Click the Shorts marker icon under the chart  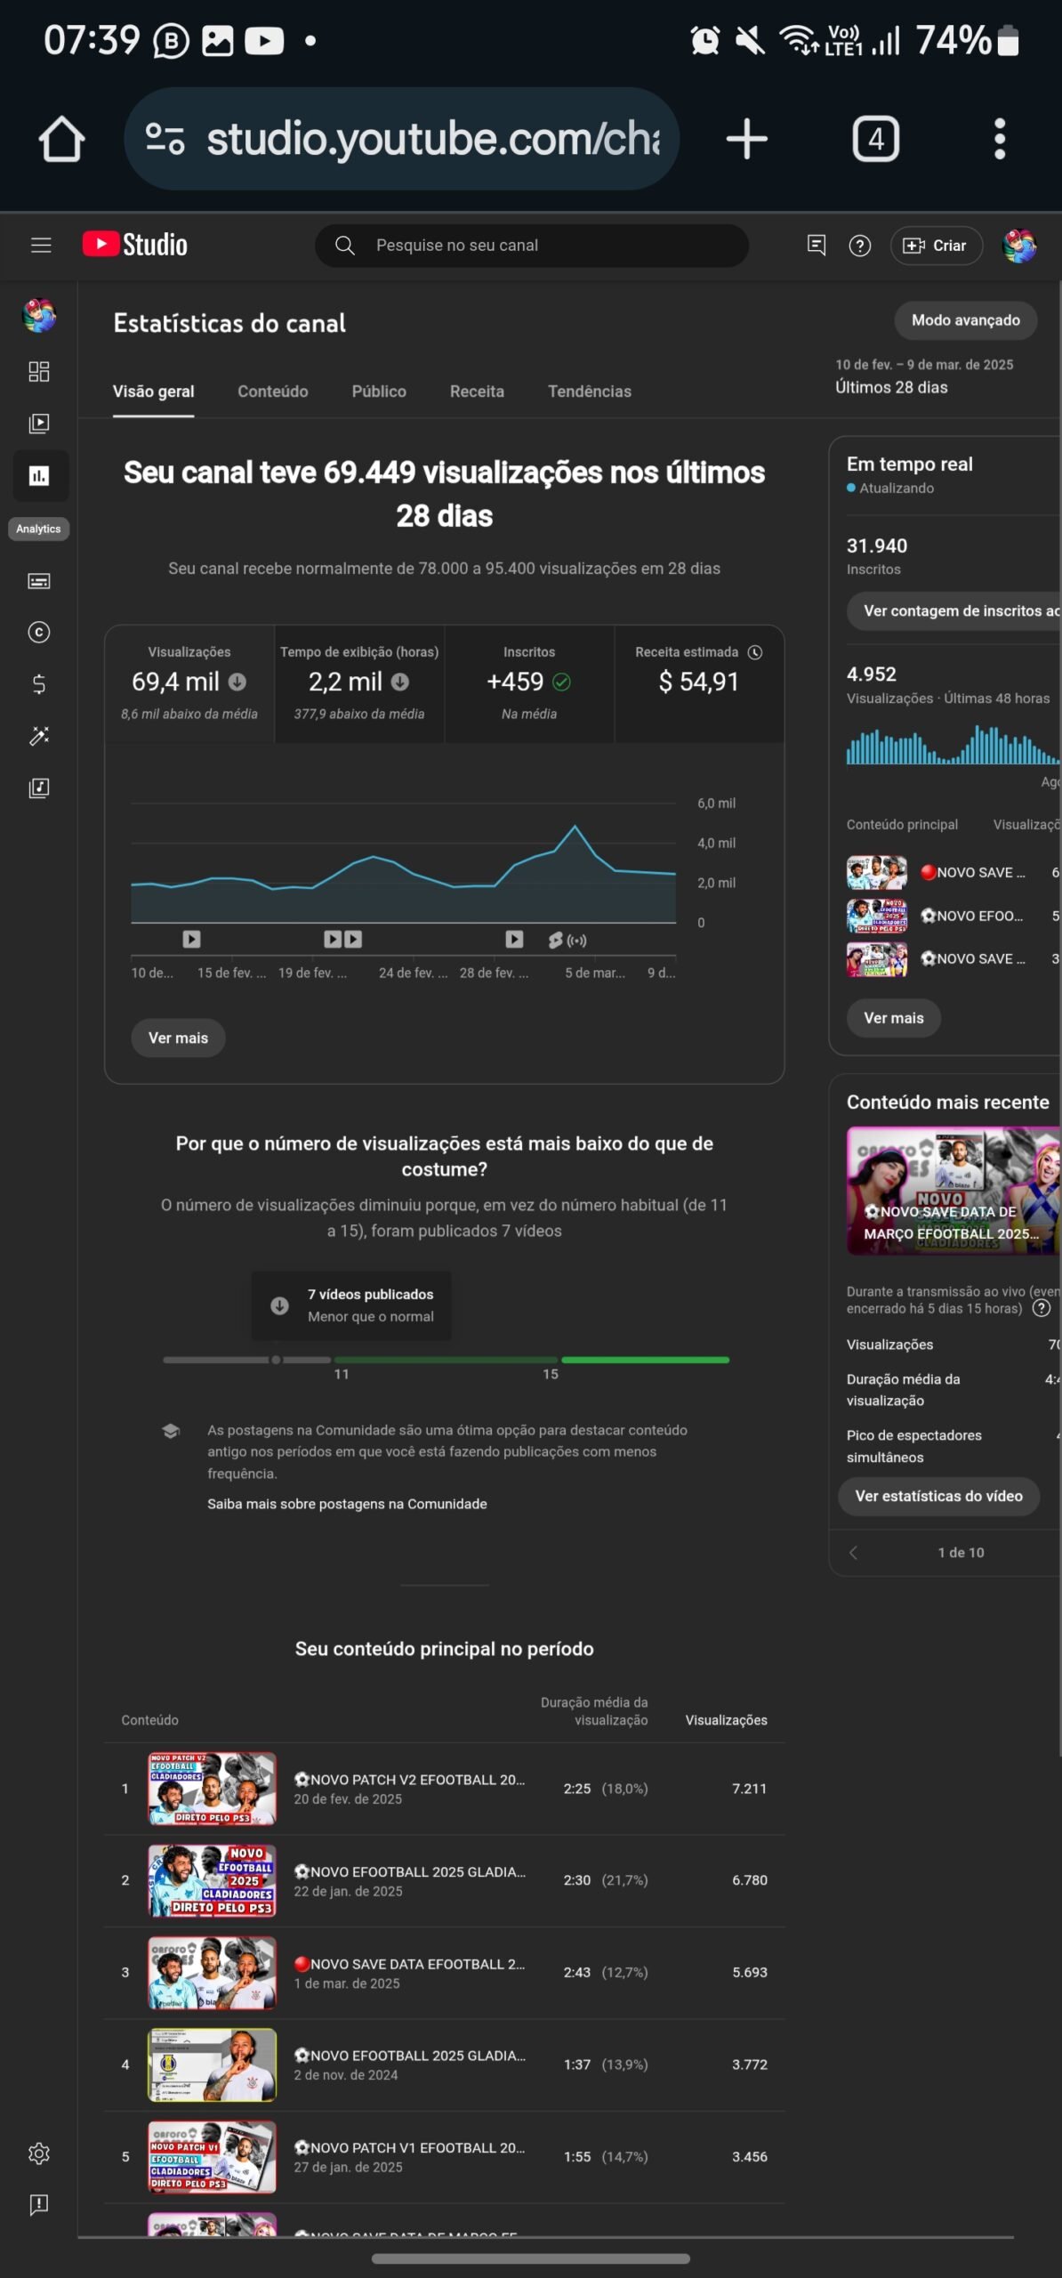pos(556,940)
